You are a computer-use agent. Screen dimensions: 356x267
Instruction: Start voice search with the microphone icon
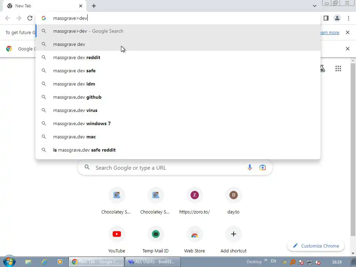(x=250, y=168)
